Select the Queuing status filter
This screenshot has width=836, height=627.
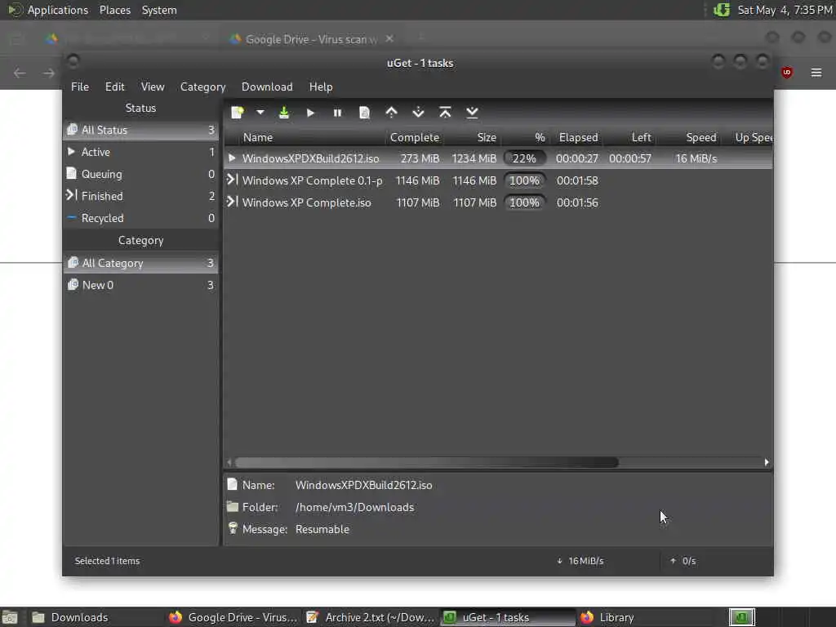(140, 174)
